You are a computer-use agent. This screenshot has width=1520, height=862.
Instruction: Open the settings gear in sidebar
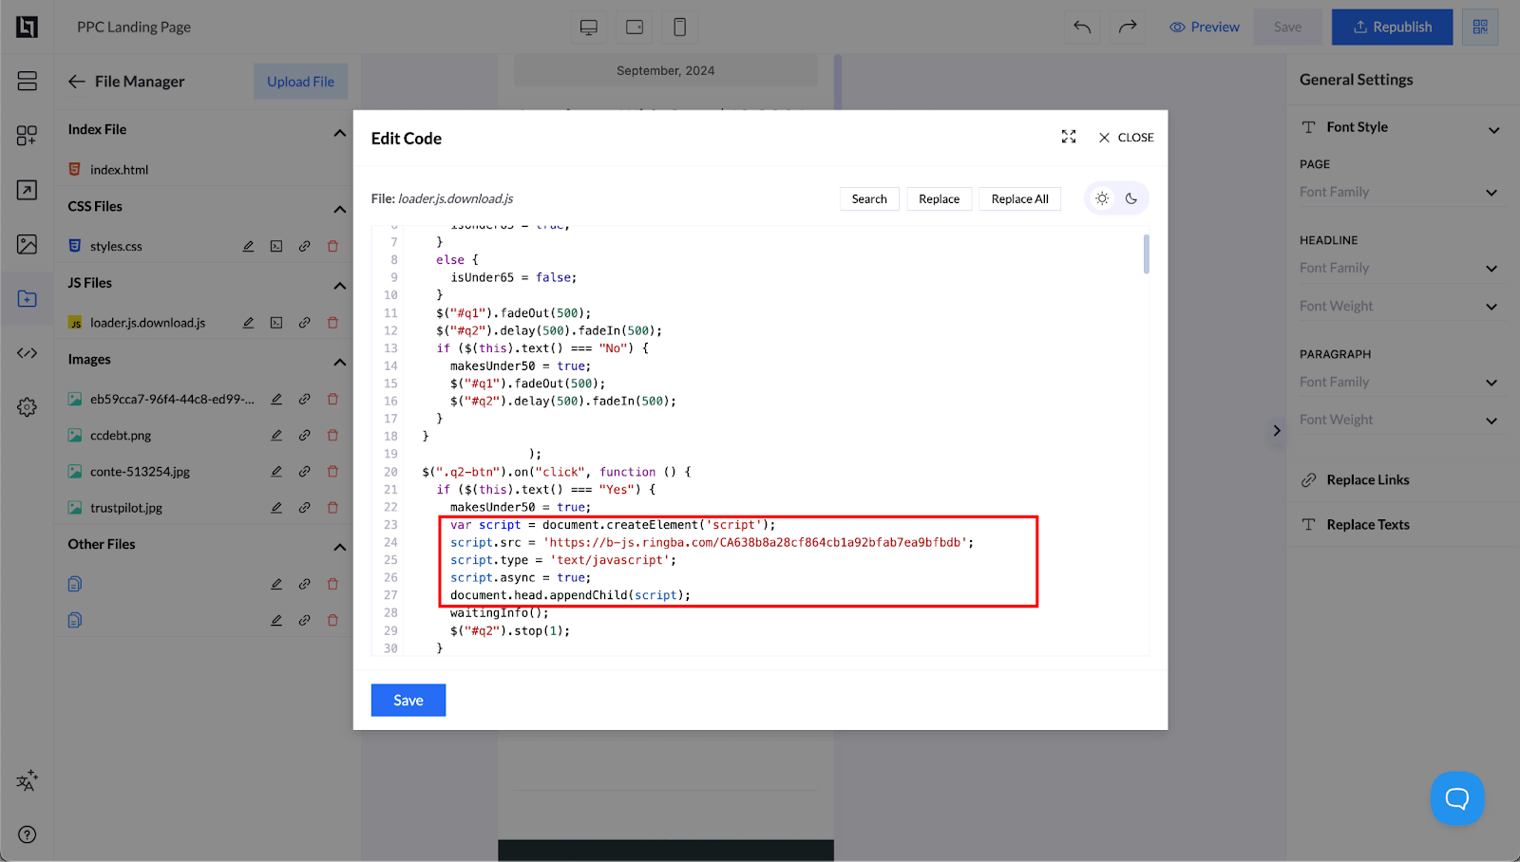tap(28, 407)
